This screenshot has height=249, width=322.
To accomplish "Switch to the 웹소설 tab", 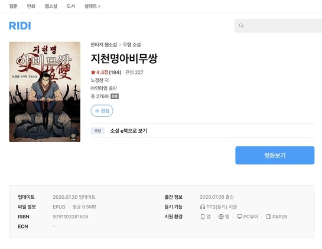I will 51,6.
